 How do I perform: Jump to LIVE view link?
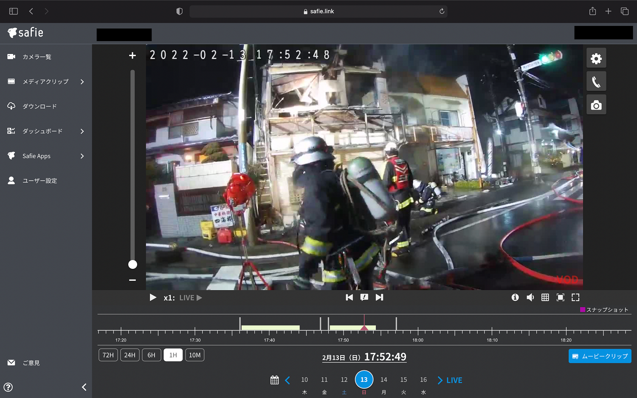454,380
